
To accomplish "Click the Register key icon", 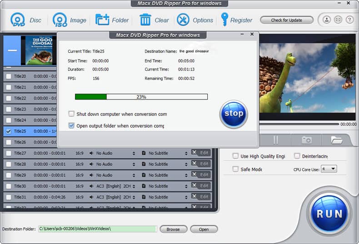I will pos(224,20).
